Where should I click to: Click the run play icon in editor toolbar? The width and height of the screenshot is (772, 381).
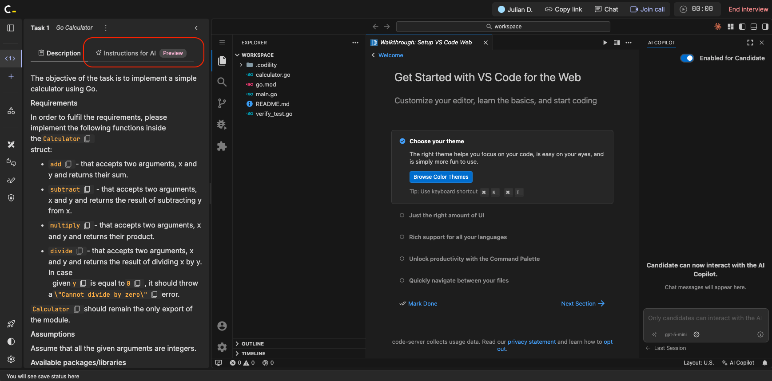coord(605,43)
